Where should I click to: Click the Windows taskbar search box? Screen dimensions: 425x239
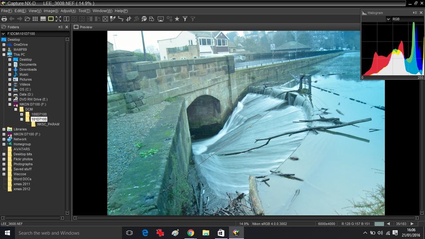pos(62,233)
